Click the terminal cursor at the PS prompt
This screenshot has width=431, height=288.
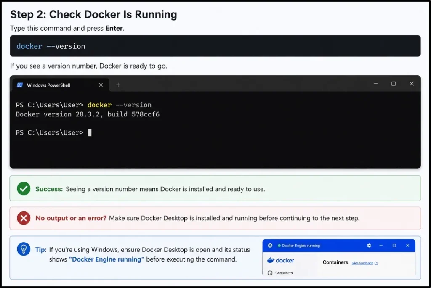point(90,132)
